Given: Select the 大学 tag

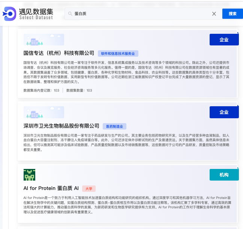Looking at the screenshot, I should pos(89,189).
